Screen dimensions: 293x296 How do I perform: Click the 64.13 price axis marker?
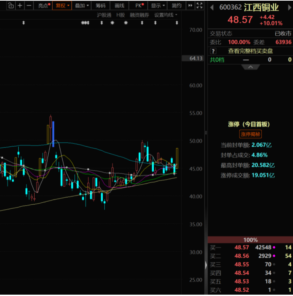click(x=193, y=58)
